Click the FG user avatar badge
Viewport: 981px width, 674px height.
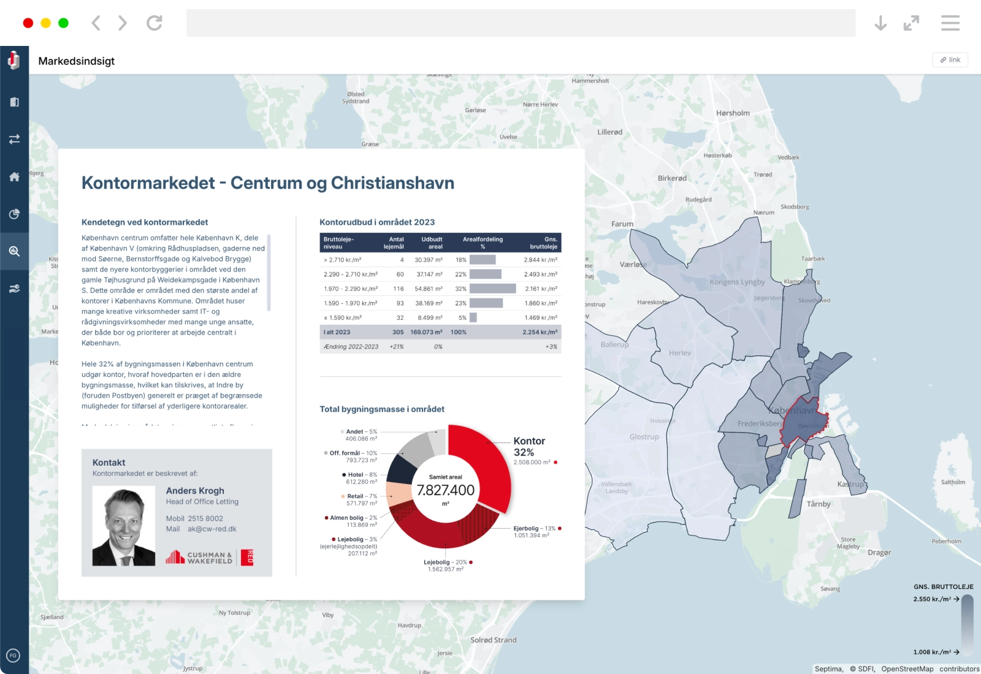pyautogui.click(x=13, y=656)
